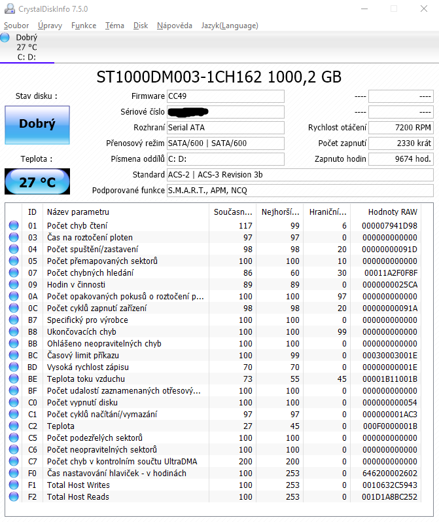Click status circle for Total Host Writes
The width and height of the screenshot is (439, 522).
click(x=14, y=485)
